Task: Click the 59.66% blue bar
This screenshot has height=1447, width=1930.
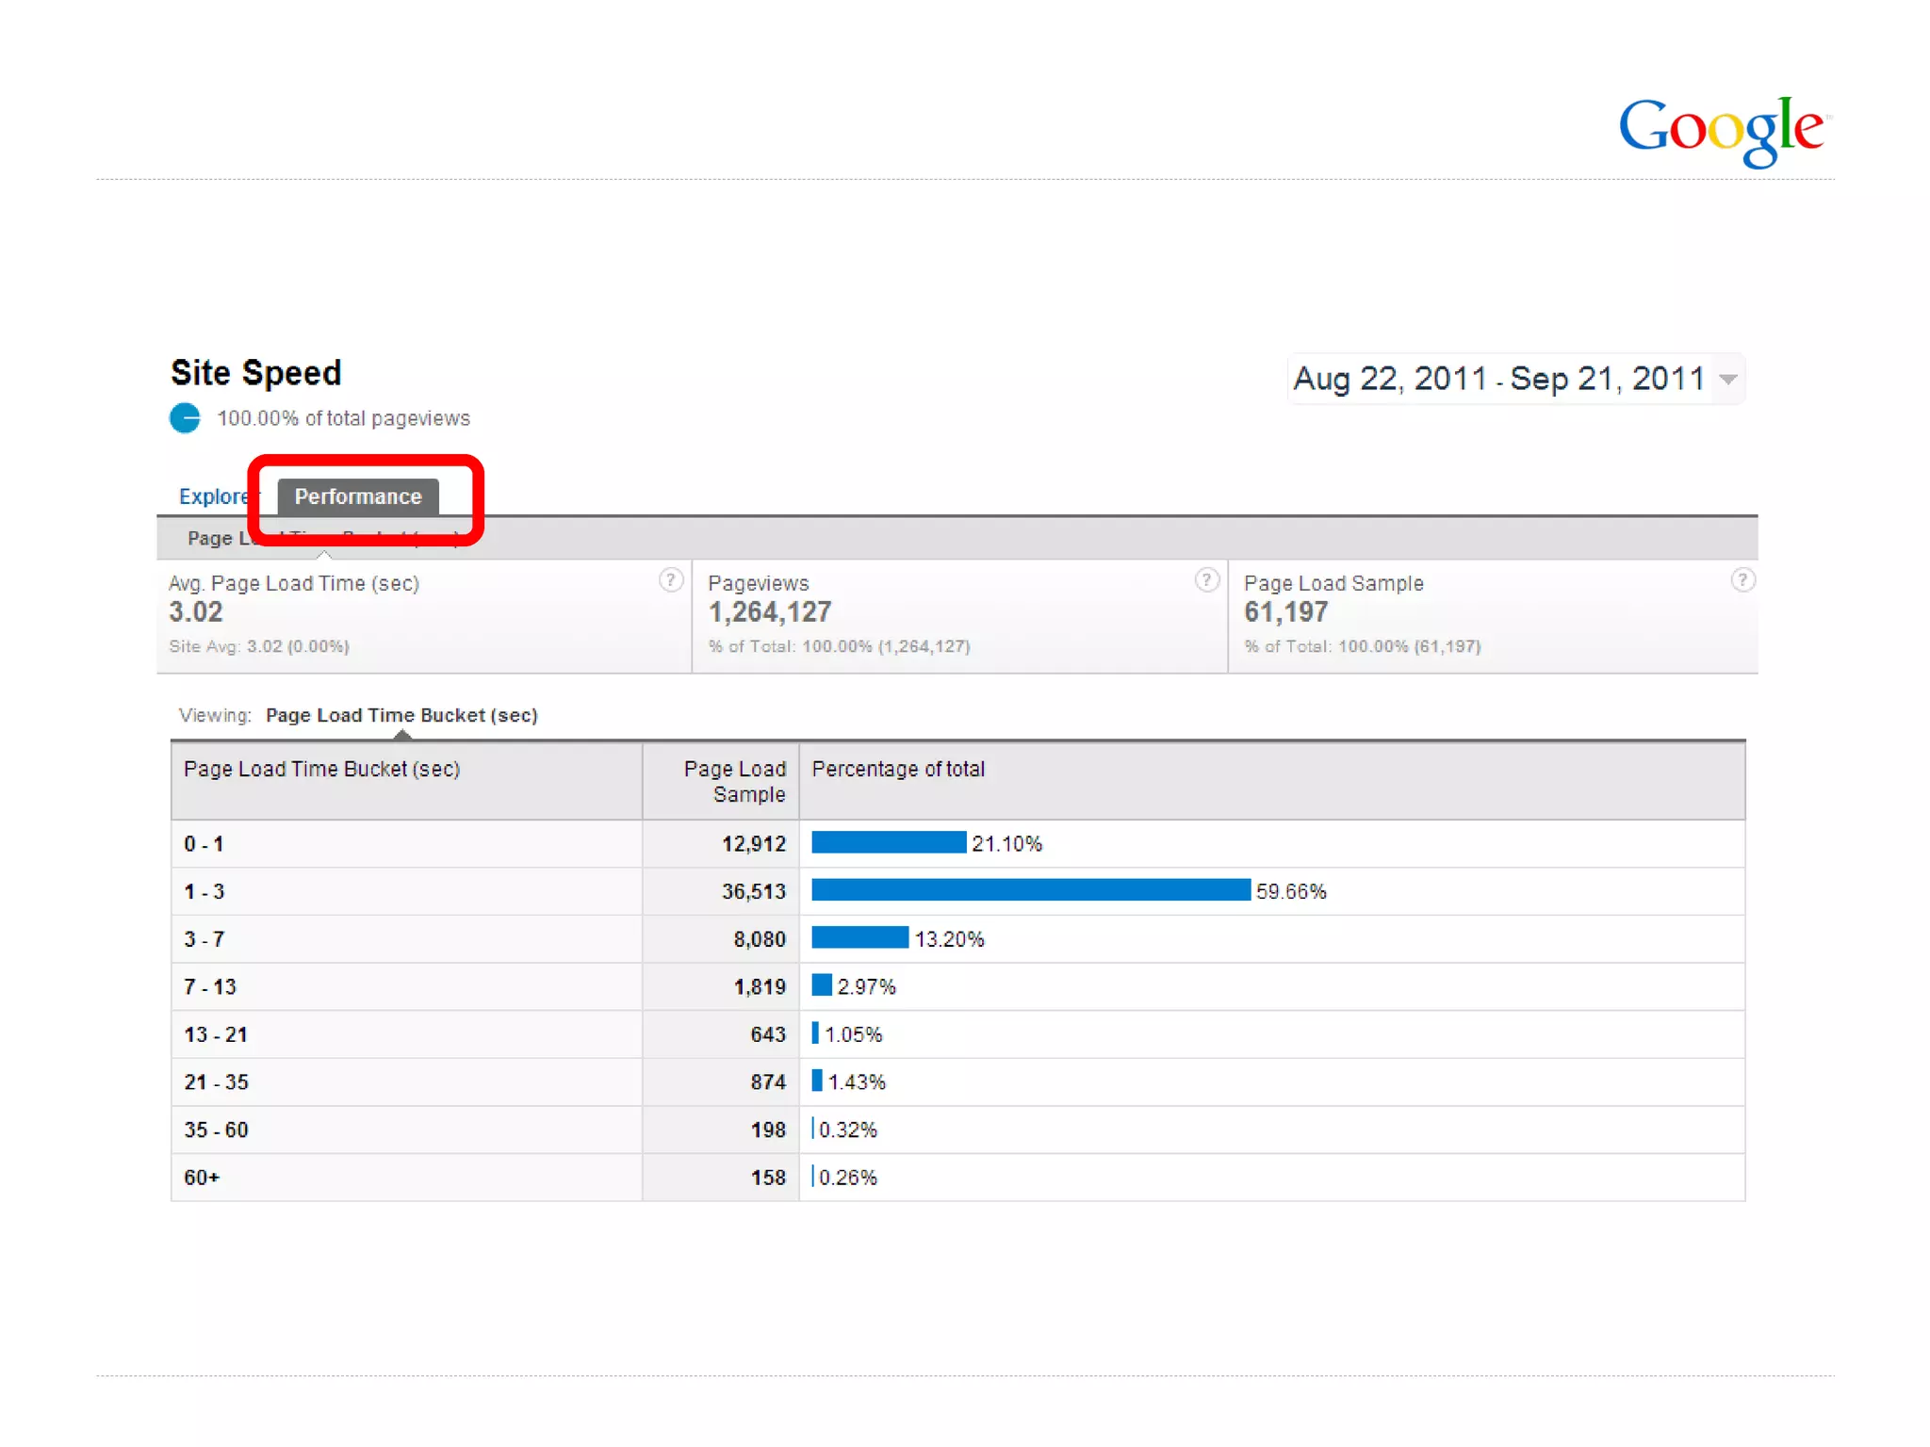Action: 1030,890
